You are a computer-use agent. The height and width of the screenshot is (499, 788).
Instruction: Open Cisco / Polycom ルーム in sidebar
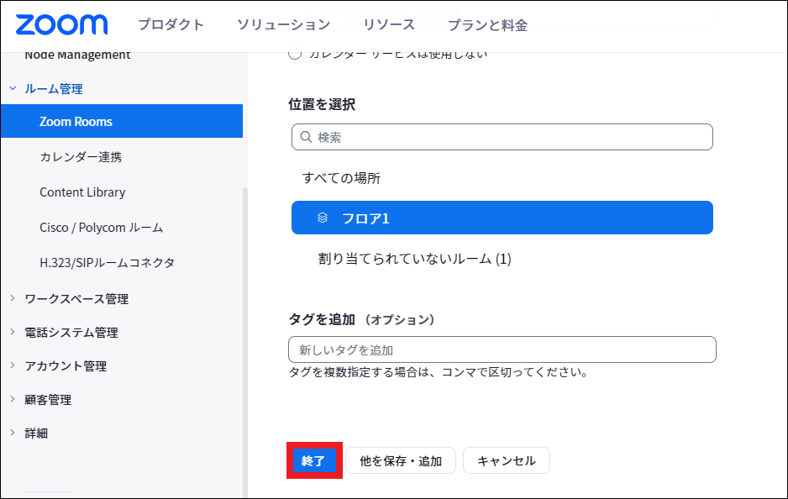coord(101,227)
